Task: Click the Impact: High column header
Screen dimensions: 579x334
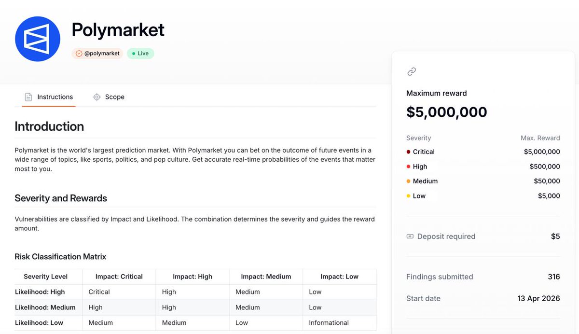Action: point(193,277)
